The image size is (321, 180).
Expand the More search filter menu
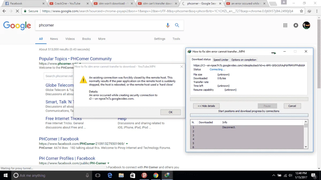click(102, 39)
